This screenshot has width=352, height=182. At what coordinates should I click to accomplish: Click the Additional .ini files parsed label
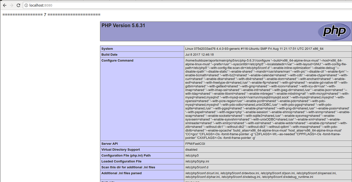(x=121, y=173)
